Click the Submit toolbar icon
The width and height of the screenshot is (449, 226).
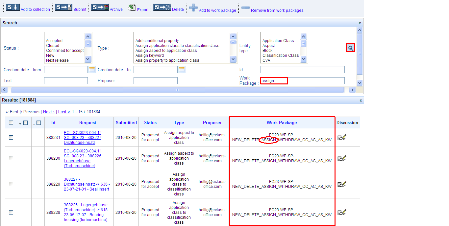(63, 8)
